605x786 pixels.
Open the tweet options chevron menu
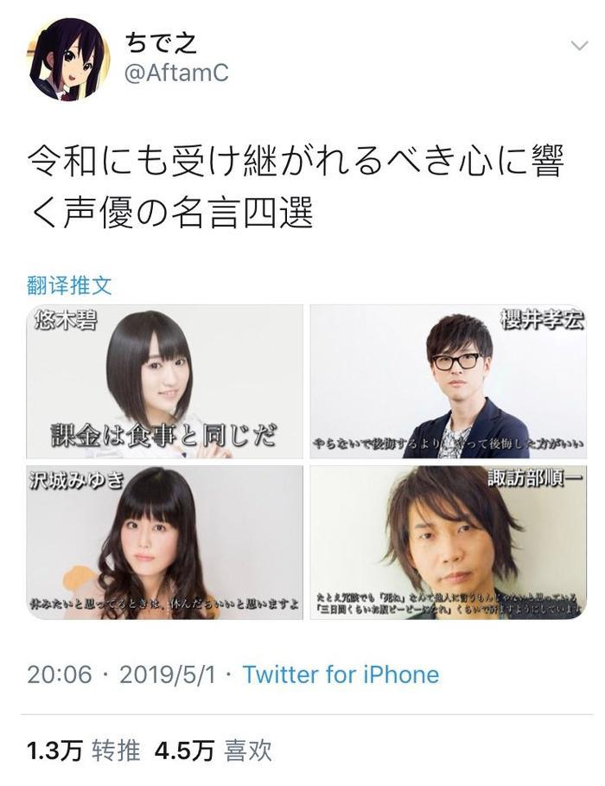(579, 46)
